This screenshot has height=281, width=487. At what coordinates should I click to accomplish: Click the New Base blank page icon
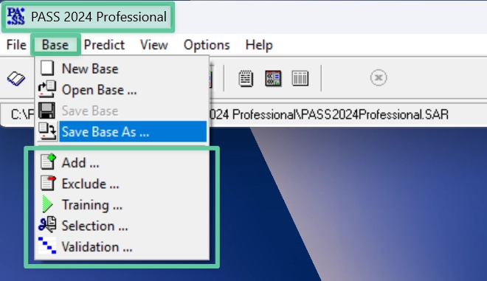click(x=47, y=68)
